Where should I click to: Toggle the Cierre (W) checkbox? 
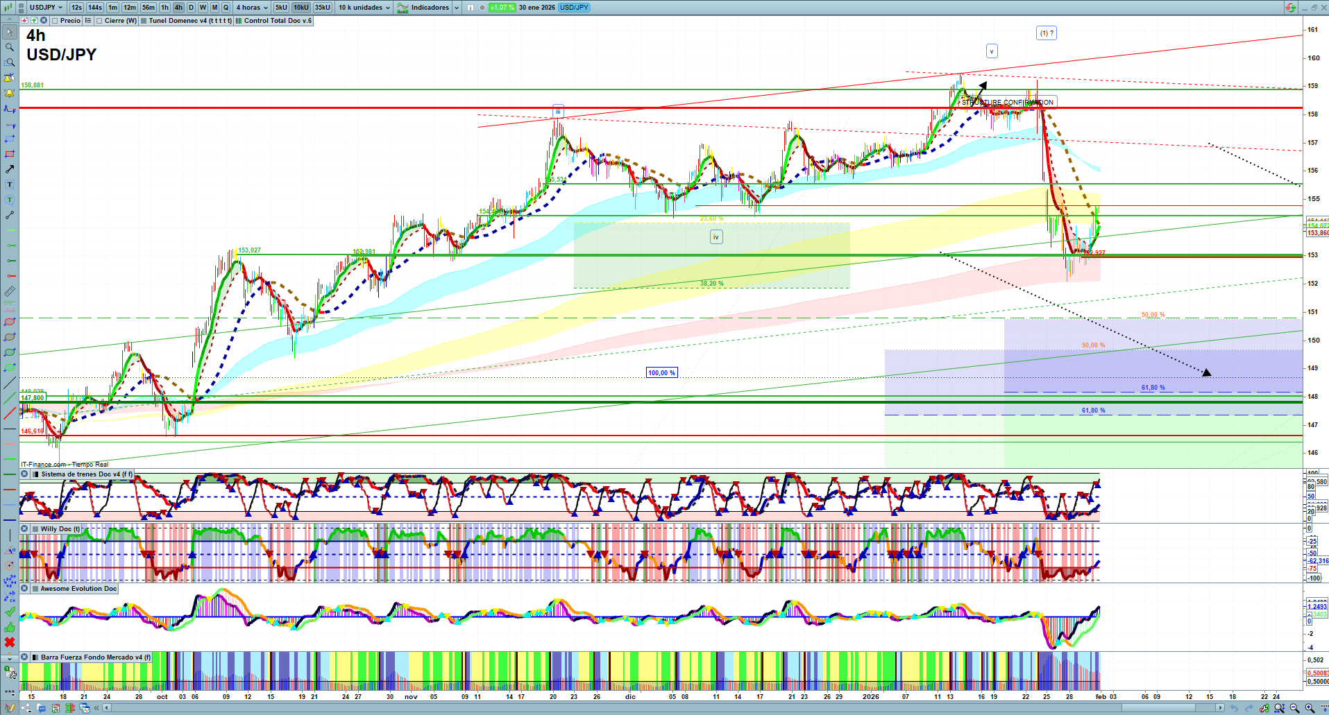[99, 21]
